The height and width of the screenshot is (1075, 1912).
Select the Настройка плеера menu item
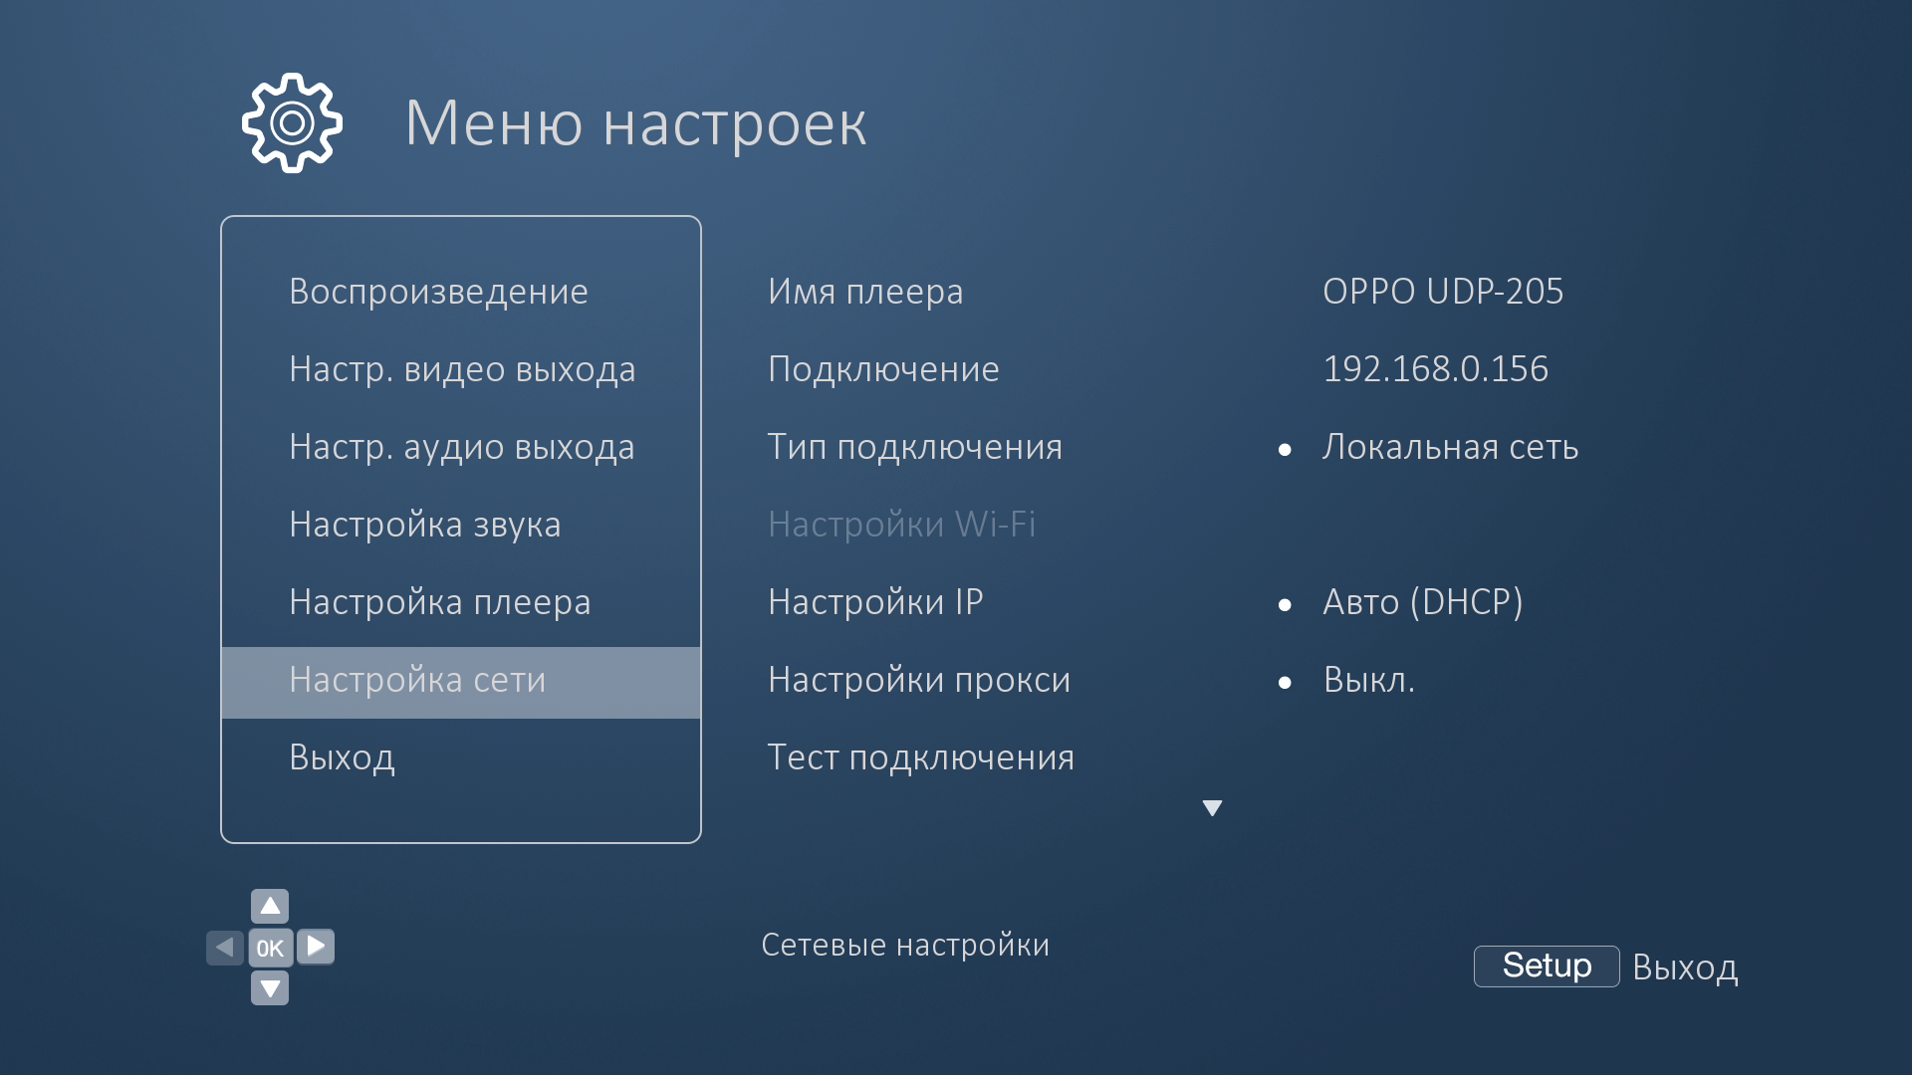(439, 602)
